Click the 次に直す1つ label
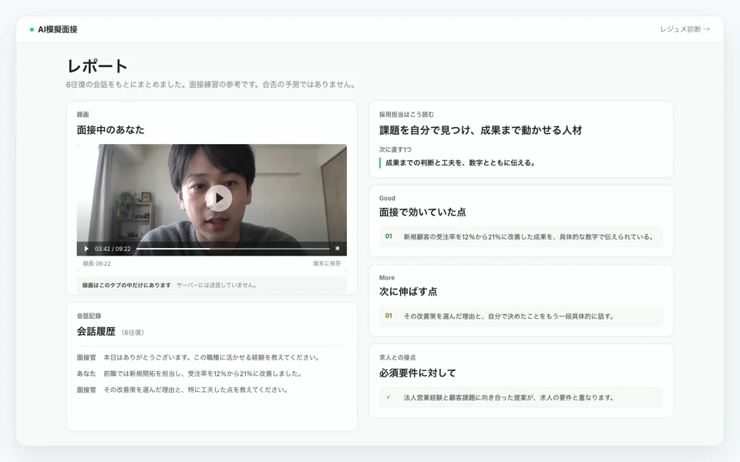Screen dimensions: 740x462 [x=395, y=149]
